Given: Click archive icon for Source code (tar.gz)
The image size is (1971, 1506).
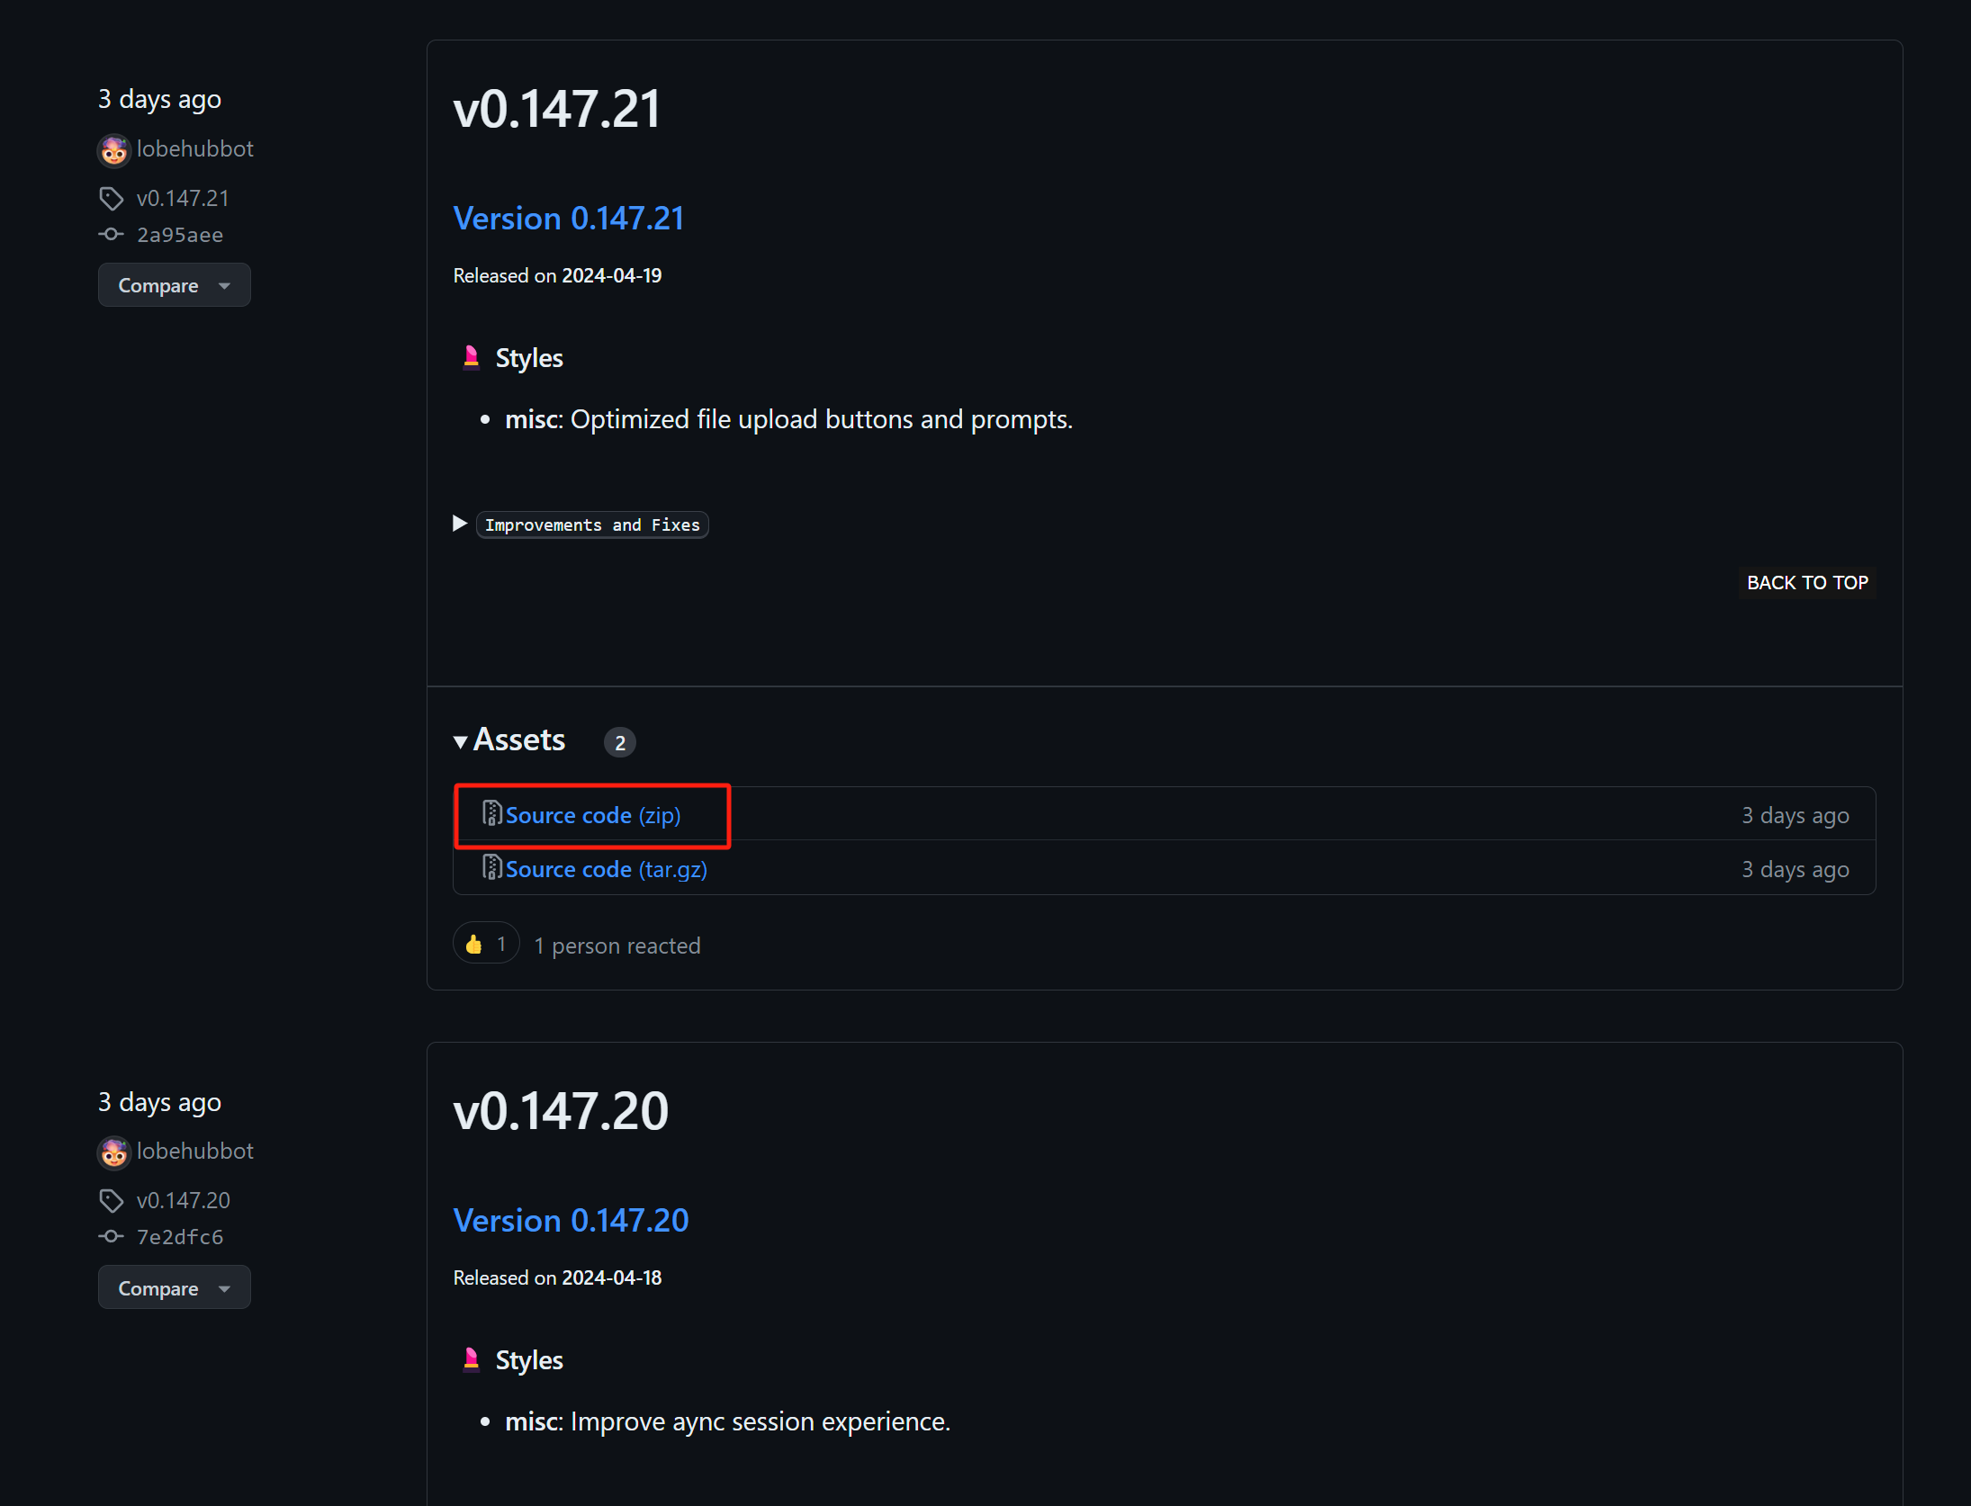Looking at the screenshot, I should tap(491, 868).
